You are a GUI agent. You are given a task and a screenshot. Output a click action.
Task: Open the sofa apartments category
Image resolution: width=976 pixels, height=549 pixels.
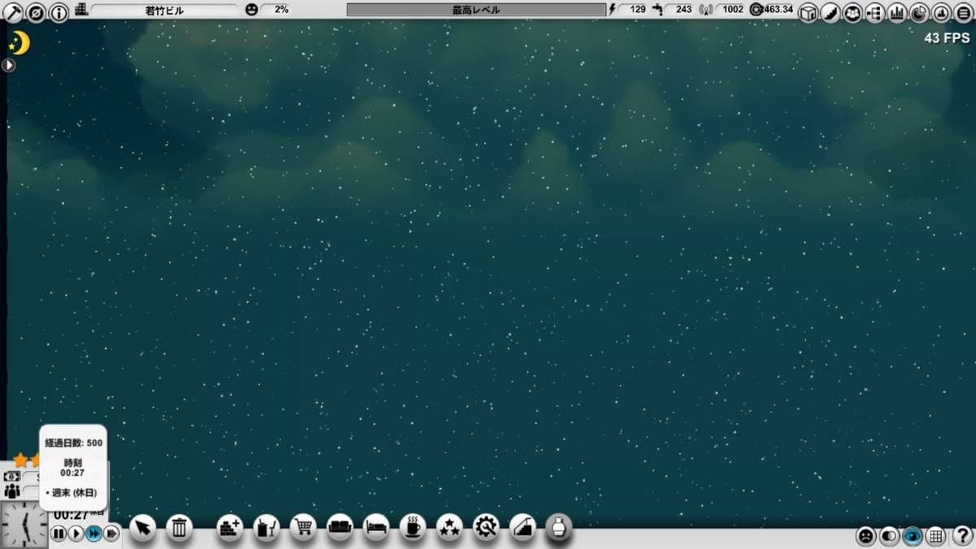pyautogui.click(x=340, y=528)
